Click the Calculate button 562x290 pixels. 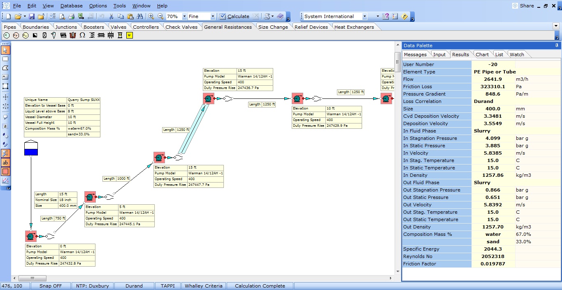(x=234, y=16)
